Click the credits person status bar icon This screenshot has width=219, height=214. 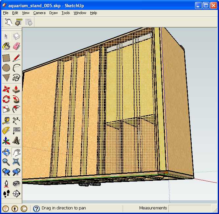[x=15, y=209]
